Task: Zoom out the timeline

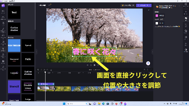Action: [x=144, y=69]
